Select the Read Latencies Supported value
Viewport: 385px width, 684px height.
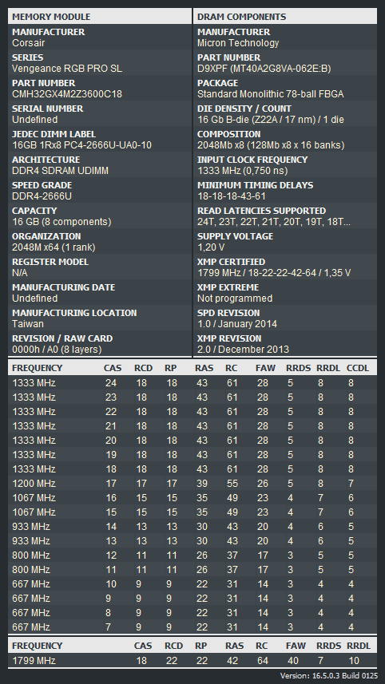pos(274,222)
